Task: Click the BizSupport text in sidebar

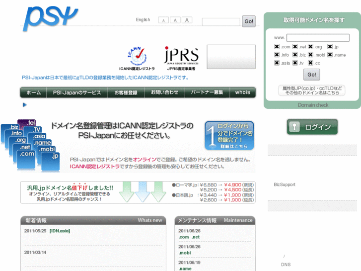Action: pos(285,184)
